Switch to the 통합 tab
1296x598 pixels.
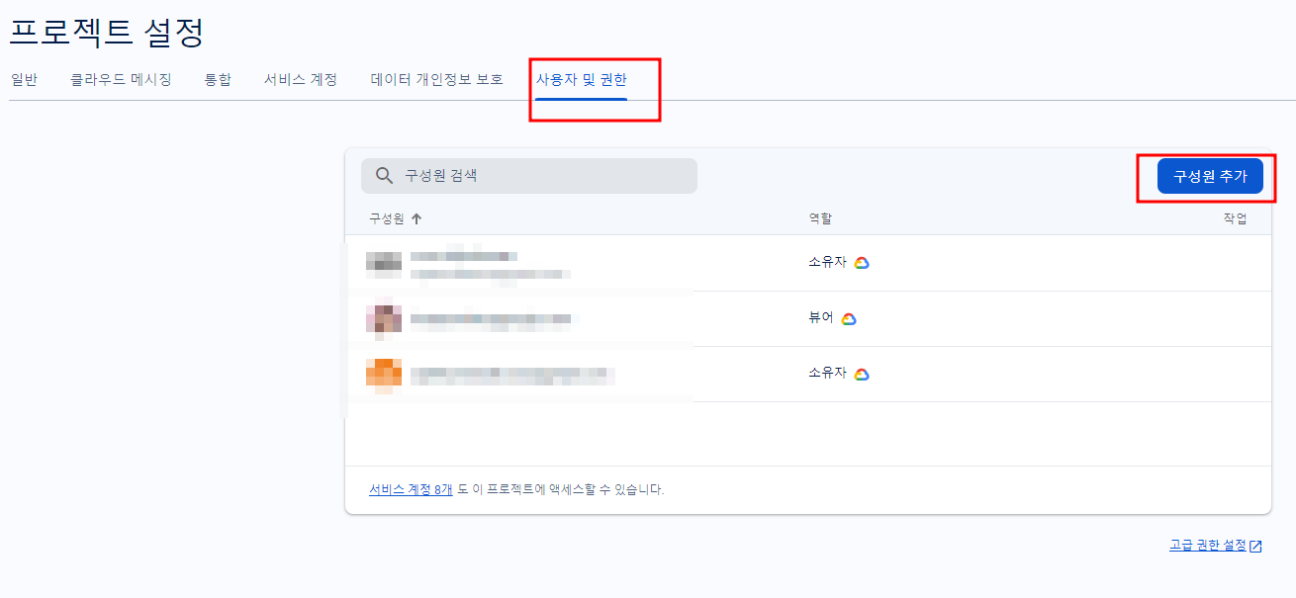pyautogui.click(x=218, y=80)
